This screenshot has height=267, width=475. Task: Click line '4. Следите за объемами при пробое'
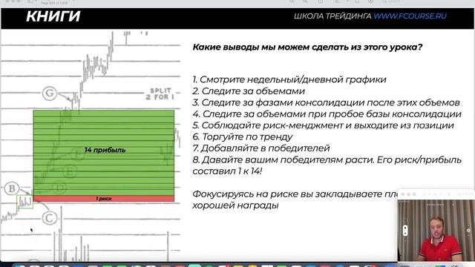tap(327, 114)
